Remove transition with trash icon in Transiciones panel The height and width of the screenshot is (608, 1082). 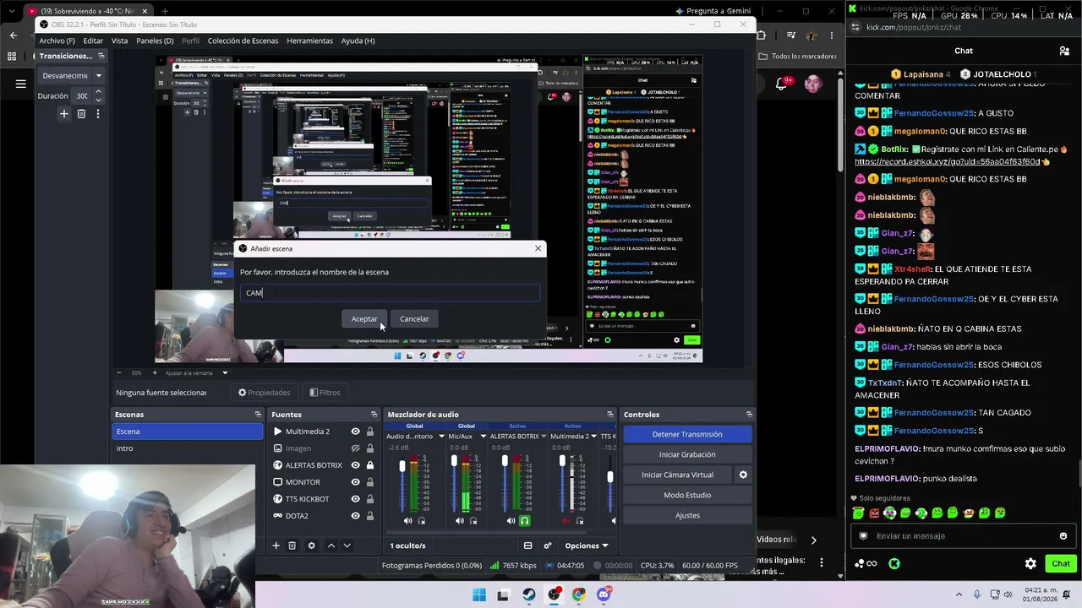click(81, 113)
